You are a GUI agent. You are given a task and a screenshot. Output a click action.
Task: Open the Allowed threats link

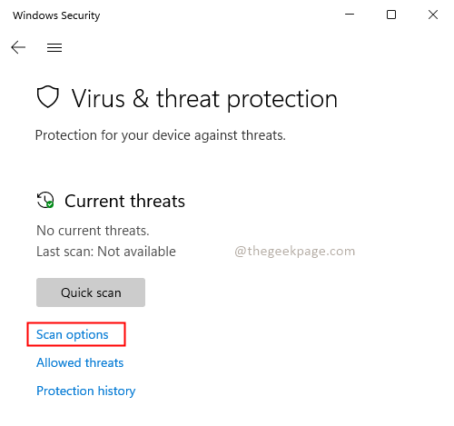pos(80,362)
